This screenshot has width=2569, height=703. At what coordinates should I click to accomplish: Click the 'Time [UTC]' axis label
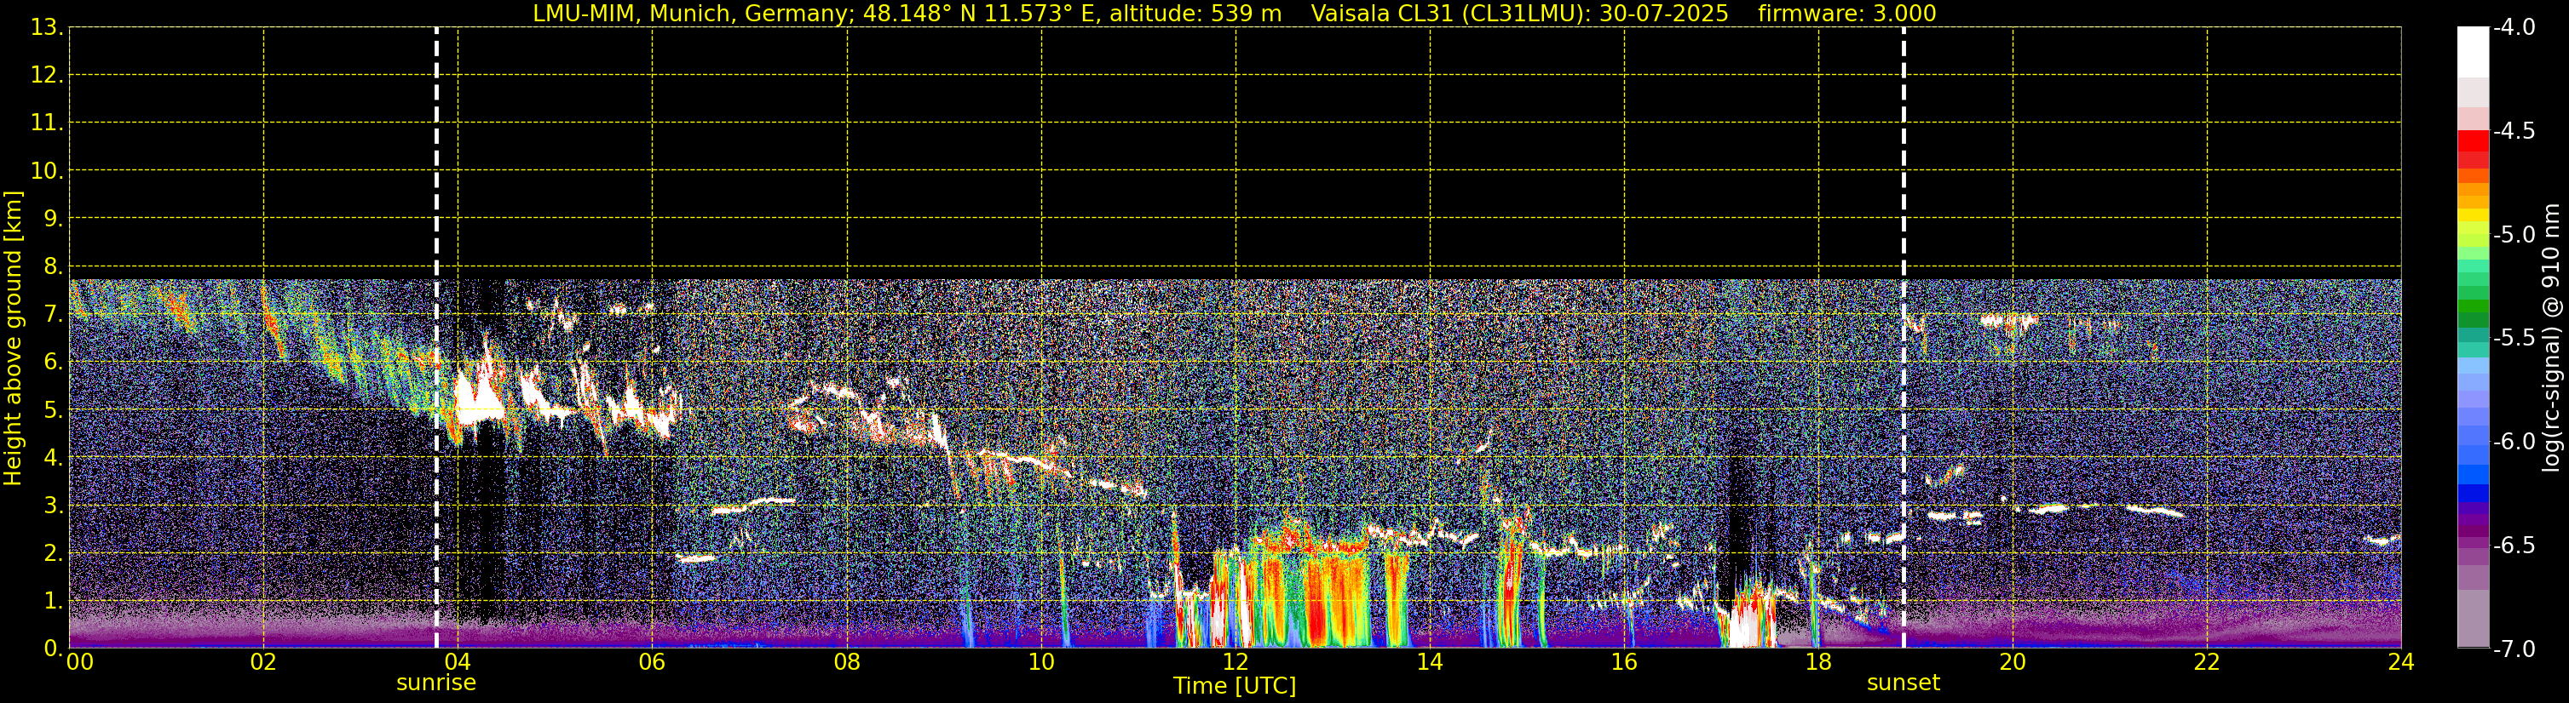(x=1235, y=686)
